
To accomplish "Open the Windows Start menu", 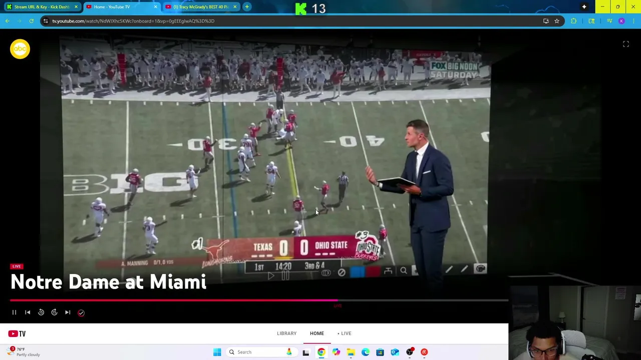I will (217, 352).
